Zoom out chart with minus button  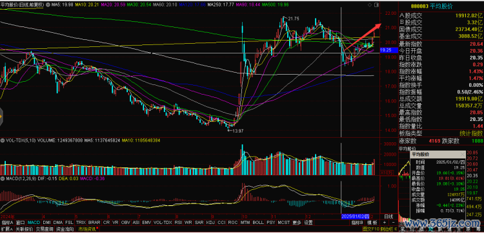pyautogui.click(x=392, y=222)
